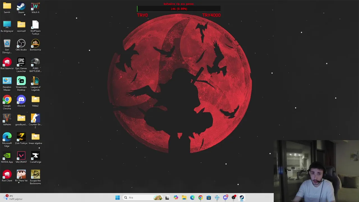Open Microsoft Edge from taskbar
Viewport: 359px width, 202px height.
click(192, 198)
